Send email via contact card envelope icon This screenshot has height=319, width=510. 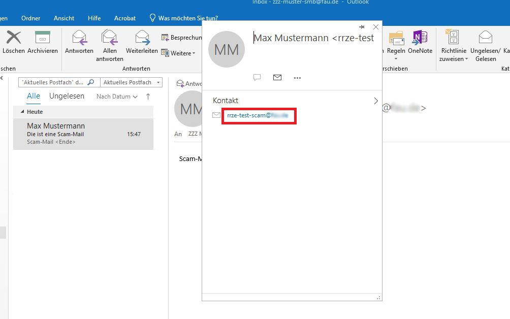277,78
